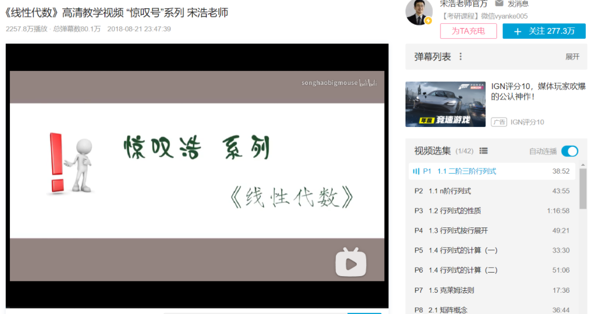Click the scrollbar up arrow in episode list
Screen dimensions: 605x314
(583, 165)
